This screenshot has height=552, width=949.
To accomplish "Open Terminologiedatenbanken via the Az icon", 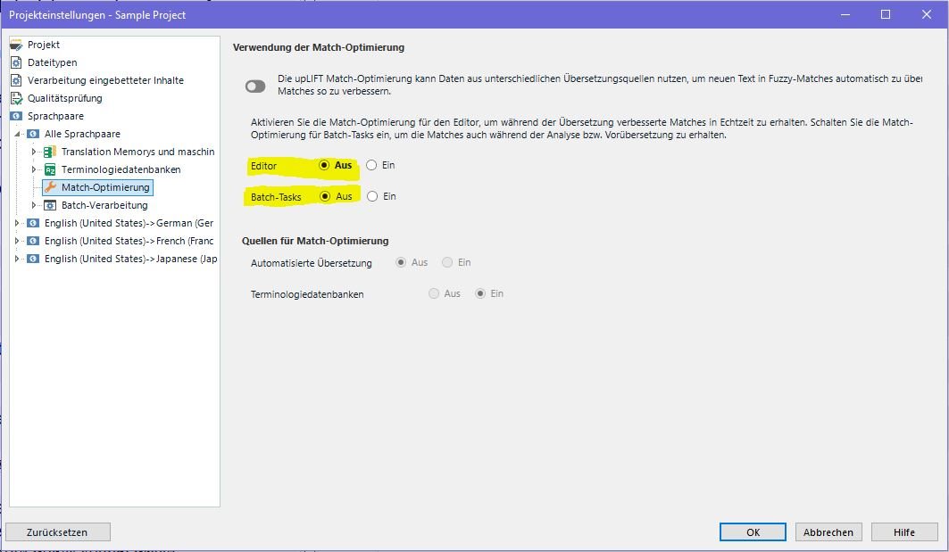I will coord(50,169).
